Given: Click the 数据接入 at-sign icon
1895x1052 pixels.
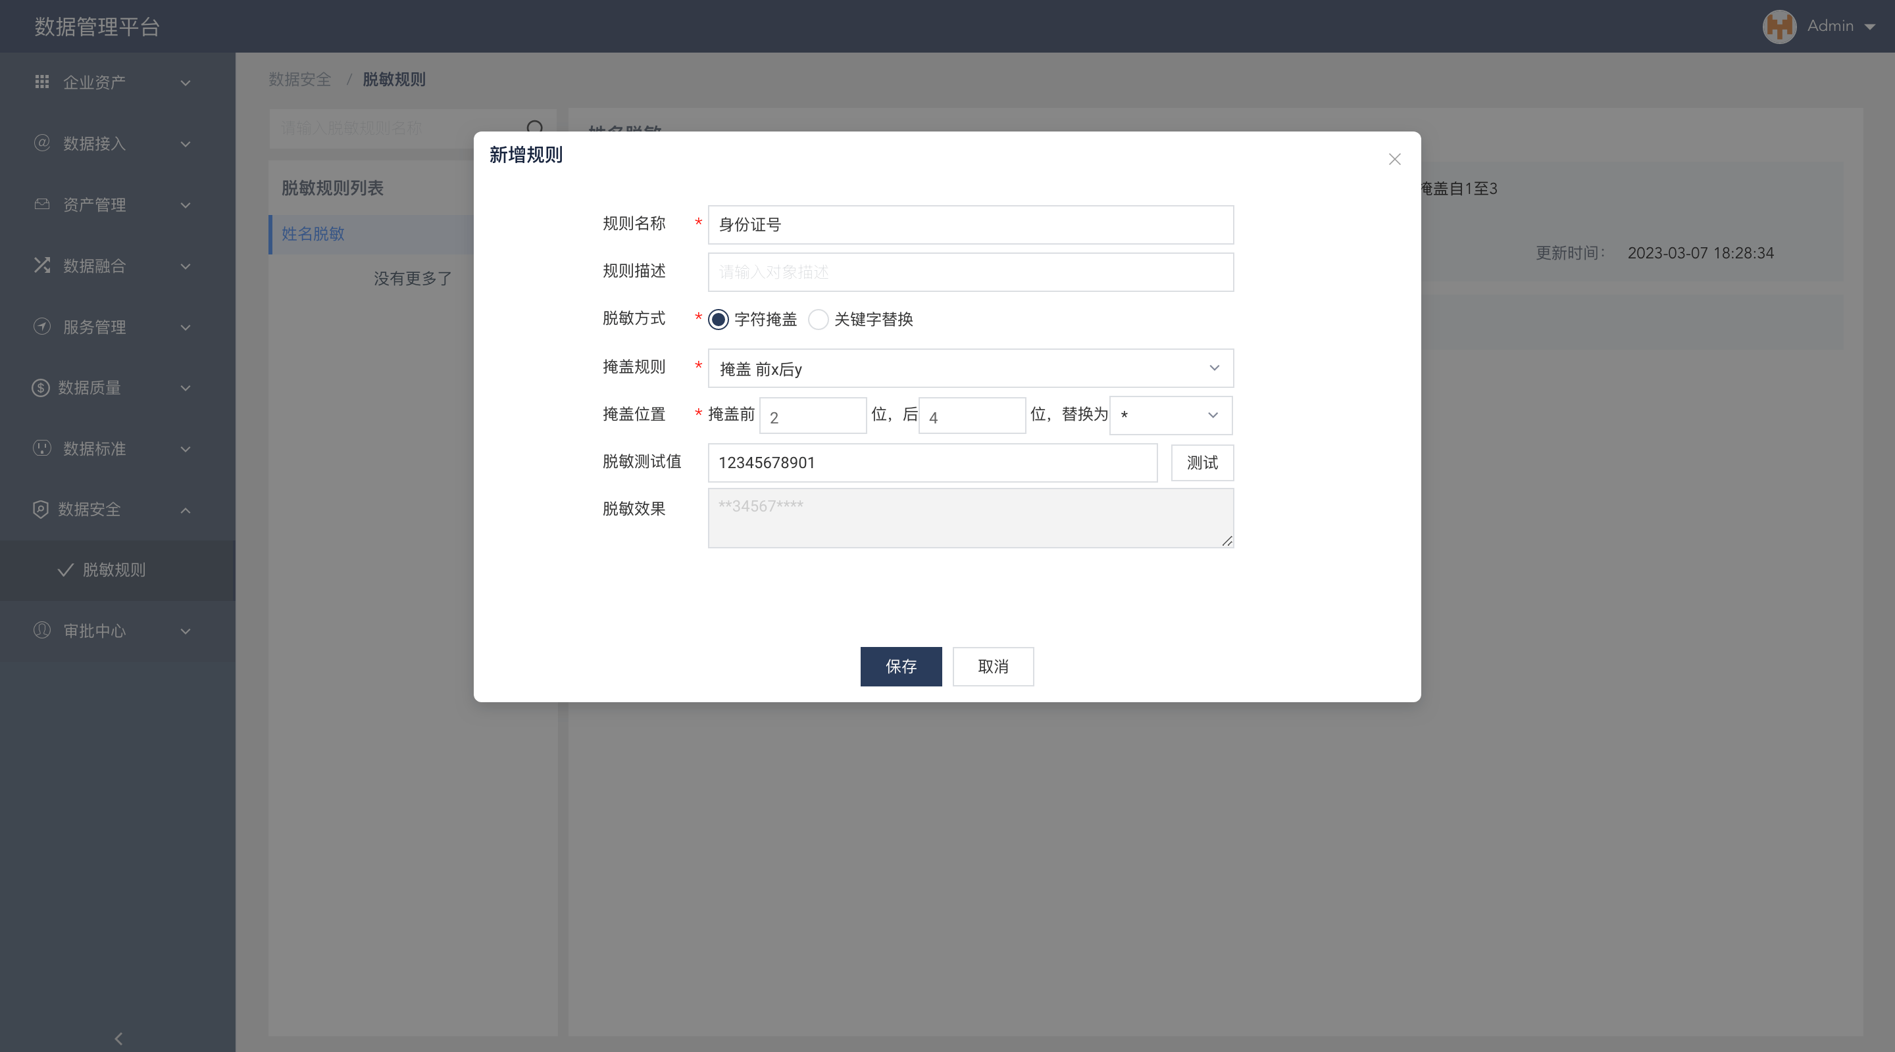Looking at the screenshot, I should [42, 143].
